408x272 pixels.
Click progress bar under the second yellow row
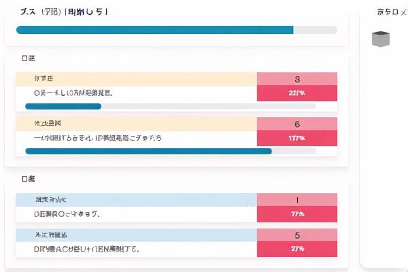tap(170, 151)
